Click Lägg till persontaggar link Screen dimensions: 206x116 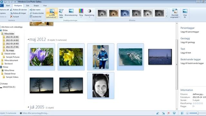190,32
